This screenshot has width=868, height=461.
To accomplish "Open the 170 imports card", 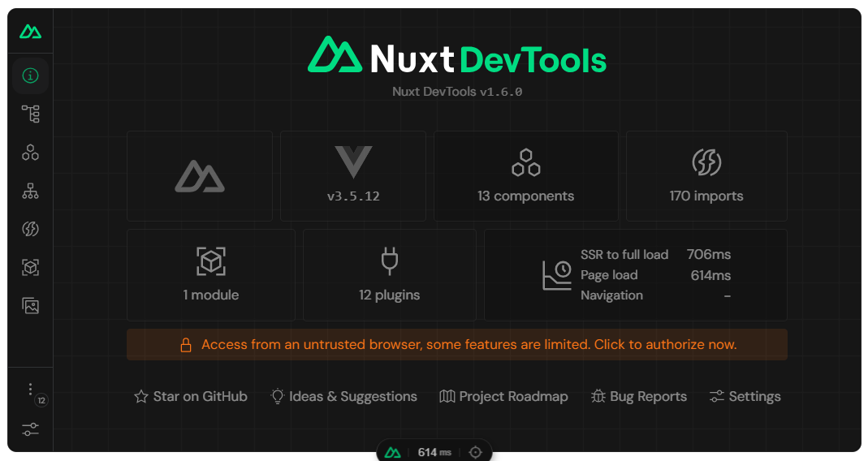I will (706, 176).
